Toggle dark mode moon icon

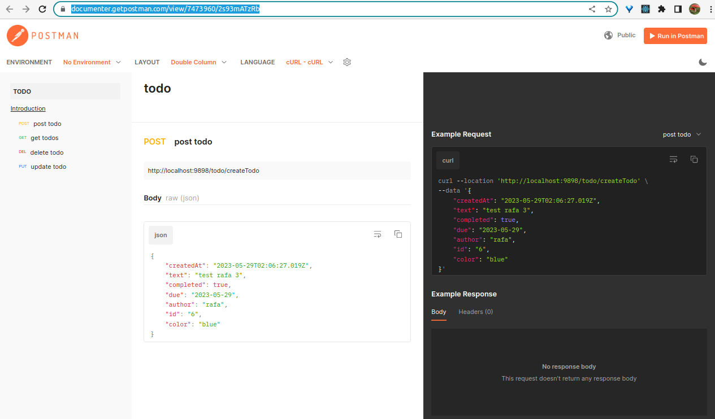(703, 62)
